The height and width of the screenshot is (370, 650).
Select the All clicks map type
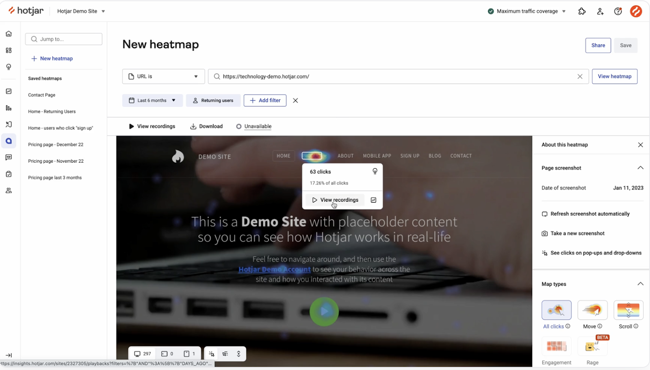click(x=556, y=310)
